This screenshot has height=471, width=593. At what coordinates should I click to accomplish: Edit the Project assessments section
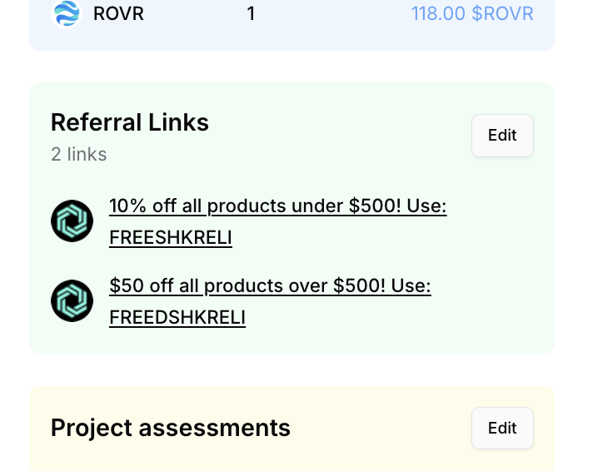502,428
